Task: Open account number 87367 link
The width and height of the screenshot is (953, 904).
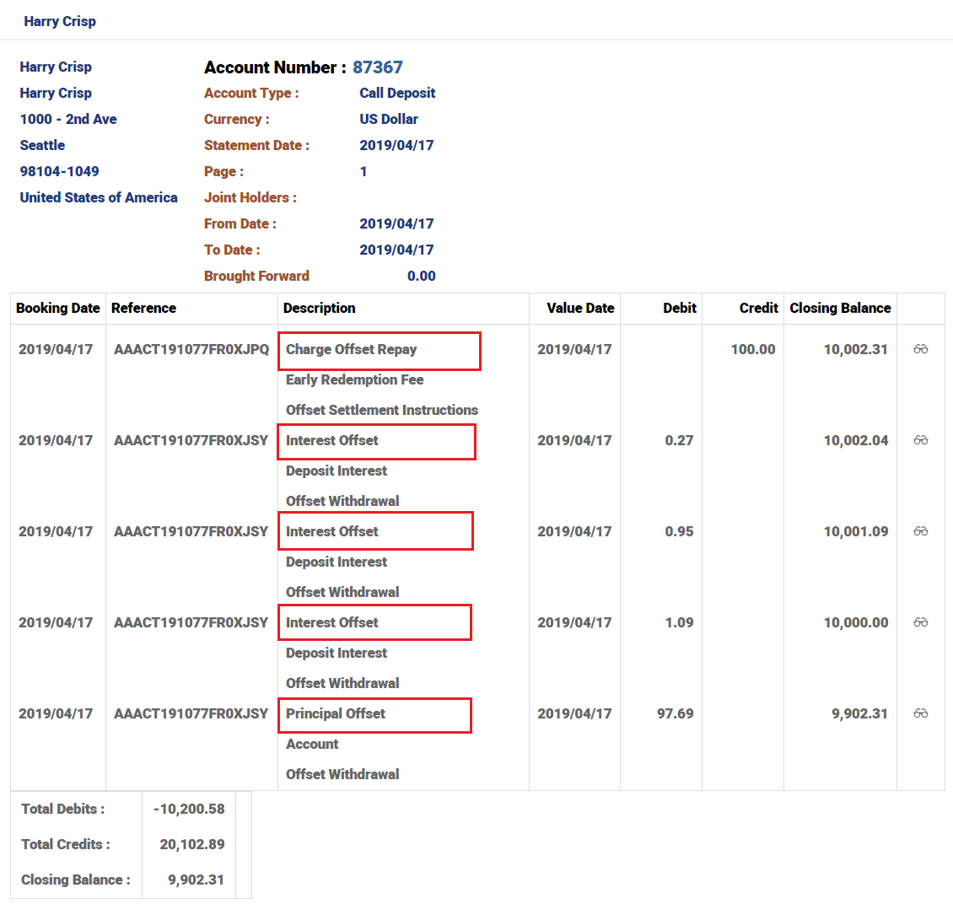Action: click(377, 67)
